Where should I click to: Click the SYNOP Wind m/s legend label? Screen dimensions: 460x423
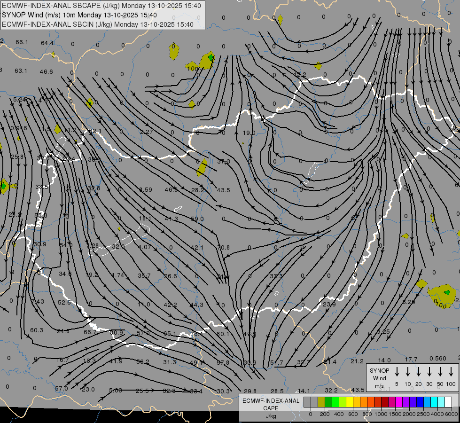(379, 378)
